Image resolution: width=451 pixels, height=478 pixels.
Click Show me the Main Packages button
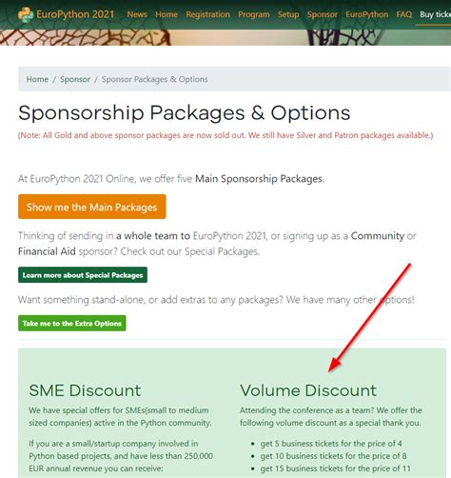tap(92, 207)
